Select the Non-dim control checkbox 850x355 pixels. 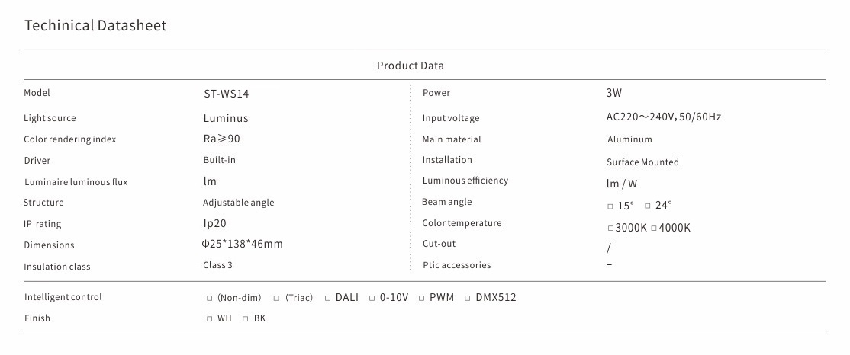pyautogui.click(x=210, y=298)
